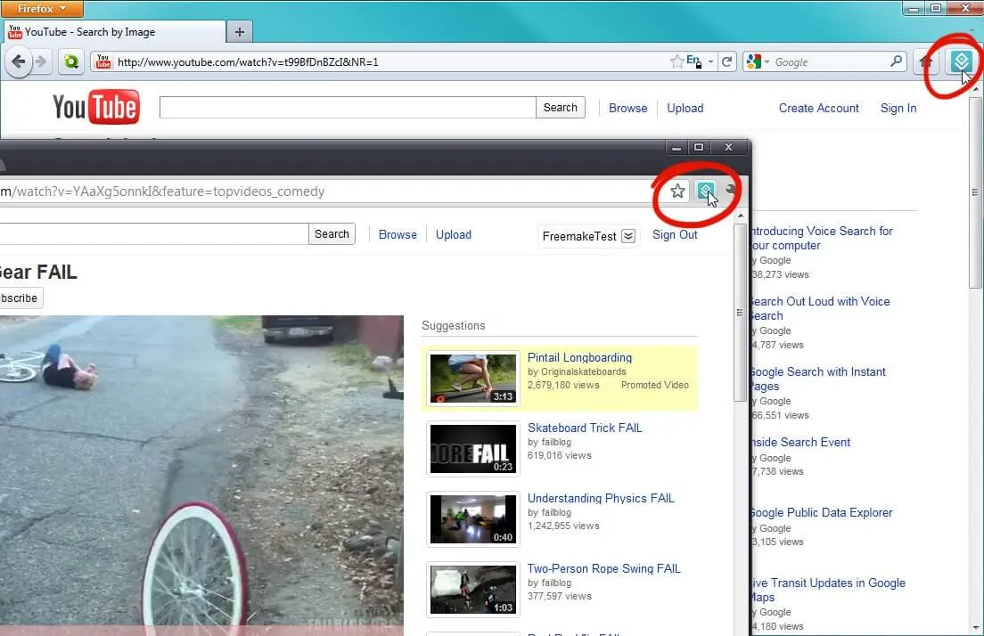The height and width of the screenshot is (636, 984).
Task: Open the Skateboard Trick FAIL video thumbnail
Action: [x=472, y=448]
